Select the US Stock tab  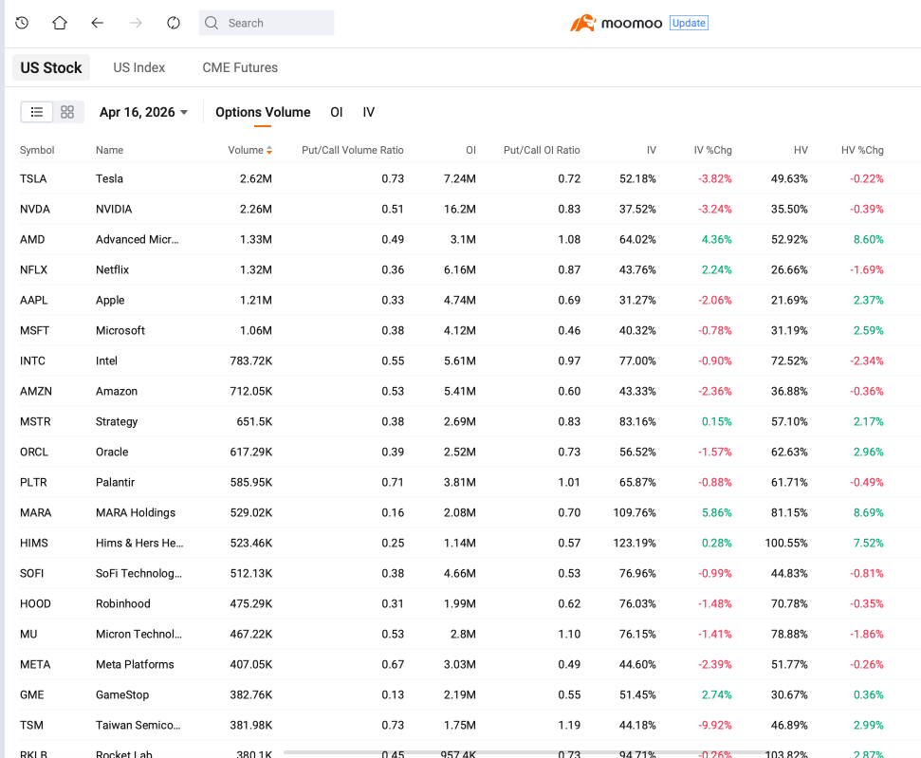click(x=51, y=67)
